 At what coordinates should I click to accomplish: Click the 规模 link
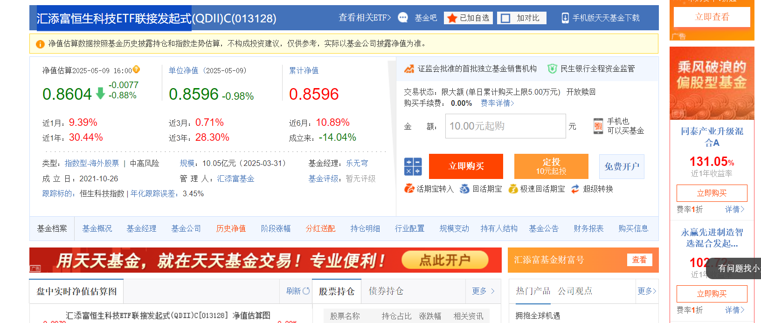pos(187,163)
